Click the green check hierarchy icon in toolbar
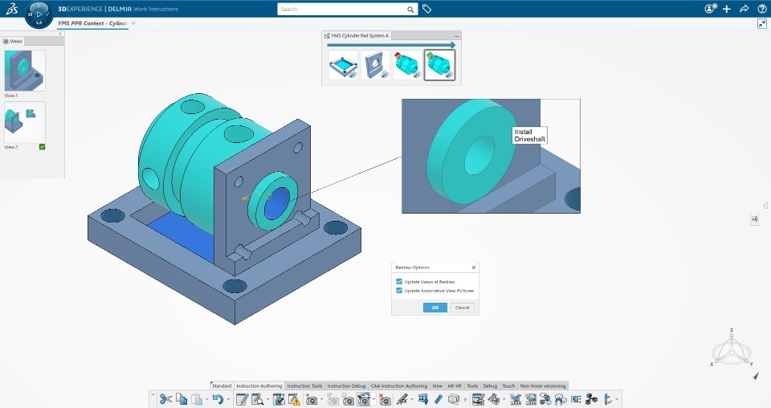Image resolution: width=771 pixels, height=408 pixels. coord(608,399)
